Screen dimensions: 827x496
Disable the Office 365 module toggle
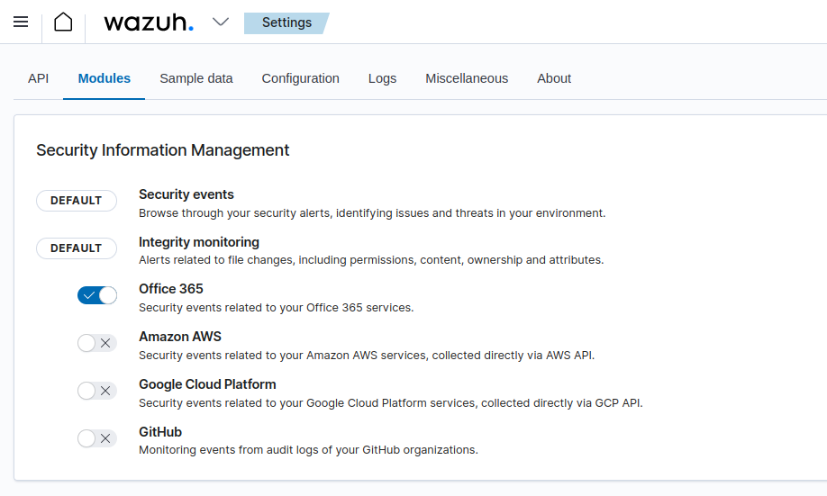click(97, 295)
